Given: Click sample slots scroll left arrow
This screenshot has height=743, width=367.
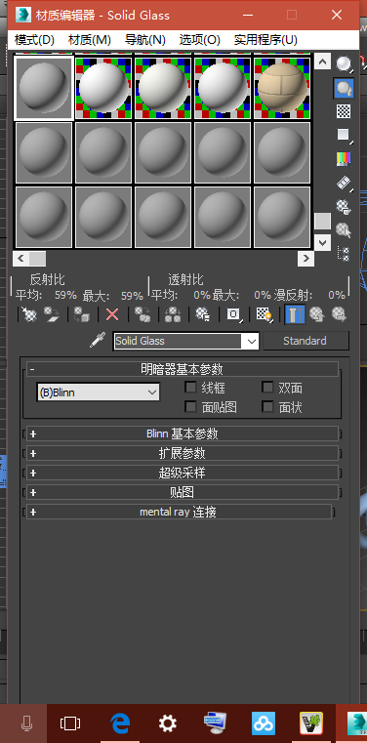Looking at the screenshot, I should [20, 259].
